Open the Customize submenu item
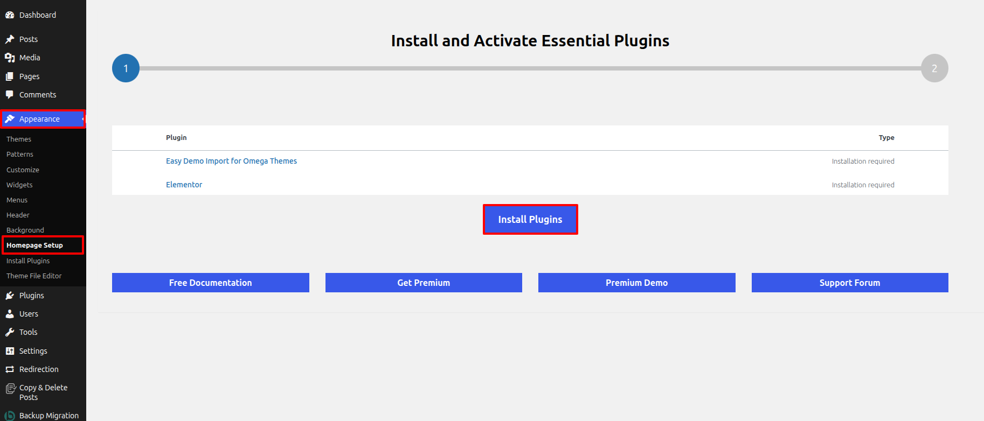Viewport: 984px width, 421px height. [23, 170]
